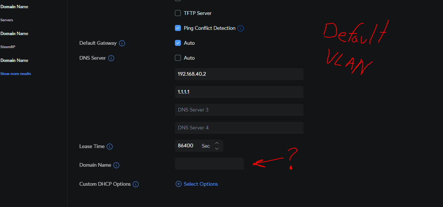
Task: Click the Domain Name info icon
Action: pyautogui.click(x=116, y=165)
